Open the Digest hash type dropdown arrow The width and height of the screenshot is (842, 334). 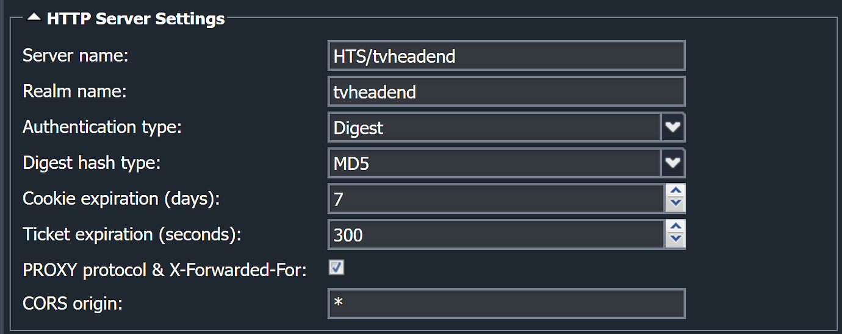pos(673,163)
